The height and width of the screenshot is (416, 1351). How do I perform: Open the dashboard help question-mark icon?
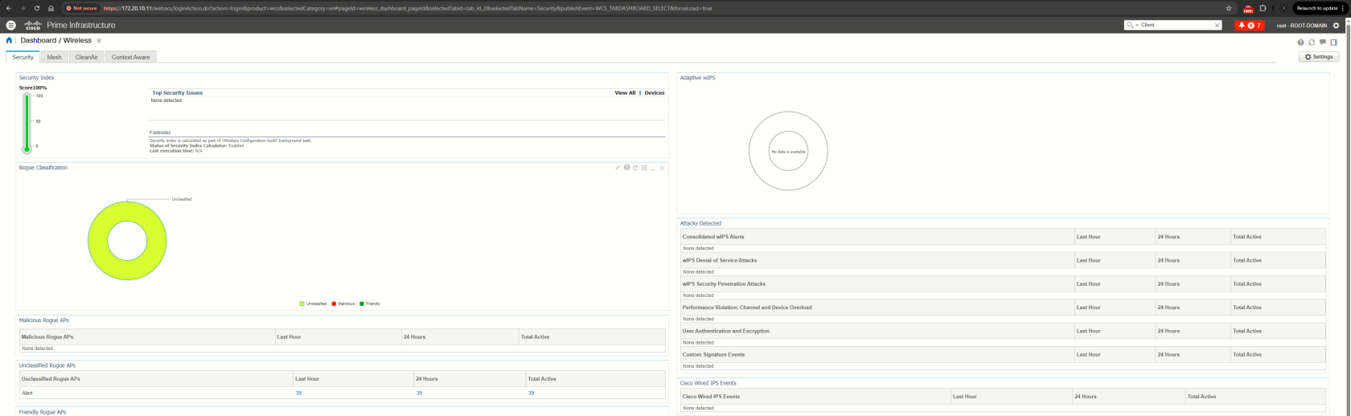point(1300,42)
